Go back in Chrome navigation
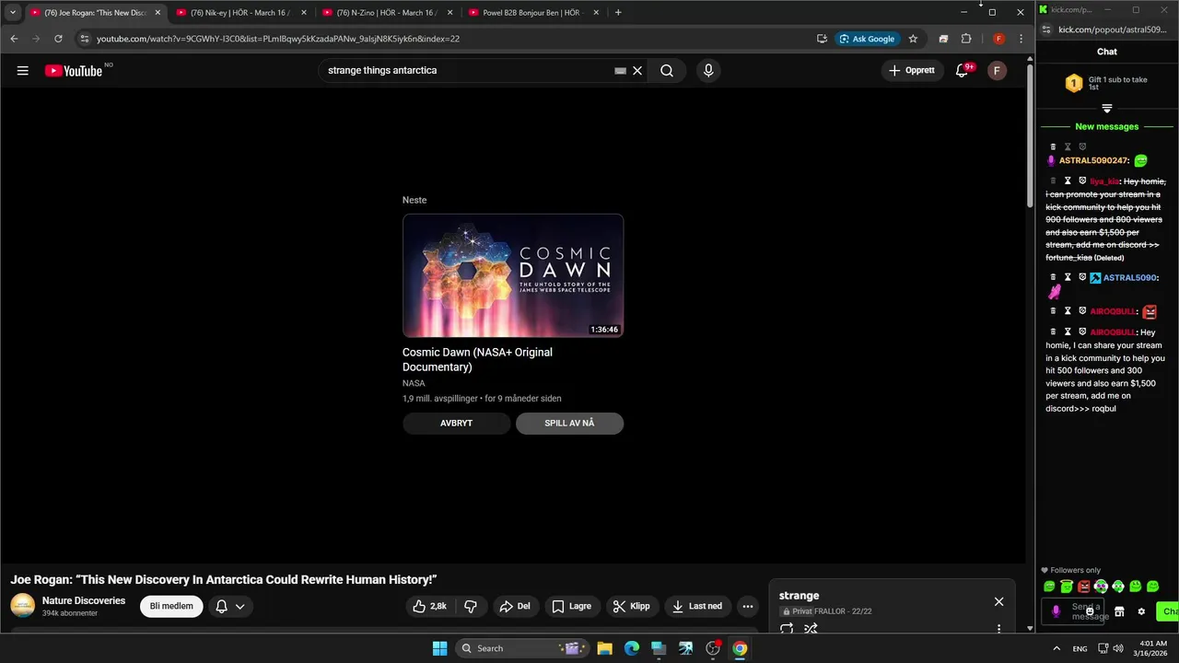 point(14,39)
